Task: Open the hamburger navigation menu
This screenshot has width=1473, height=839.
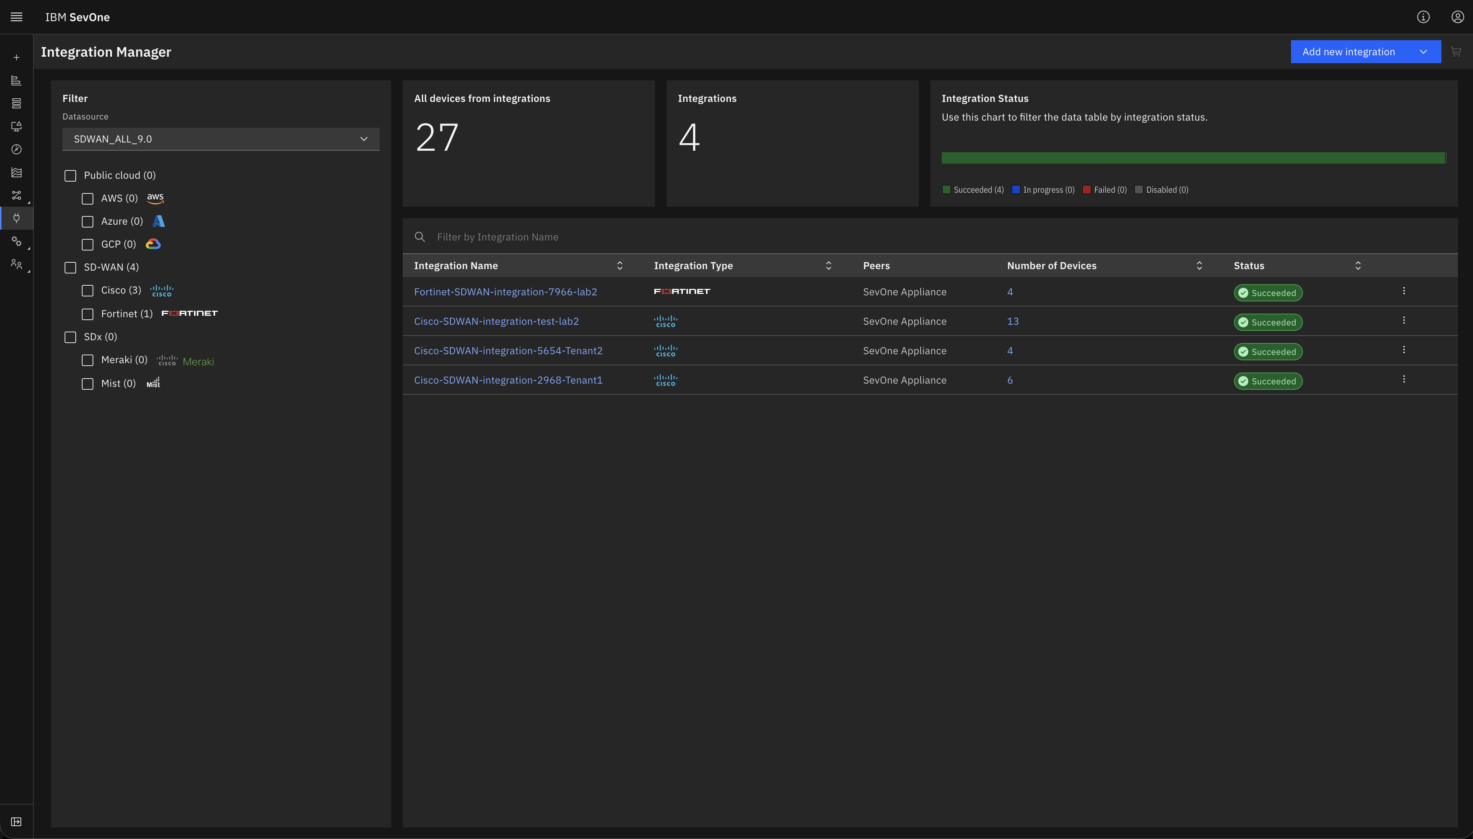Action: click(x=17, y=17)
